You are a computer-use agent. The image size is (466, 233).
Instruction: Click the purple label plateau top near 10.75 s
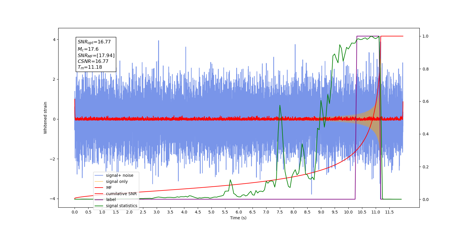coord(368,36)
